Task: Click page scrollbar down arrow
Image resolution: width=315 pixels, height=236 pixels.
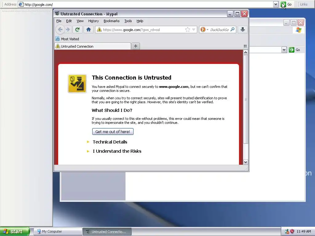Action: point(245,162)
